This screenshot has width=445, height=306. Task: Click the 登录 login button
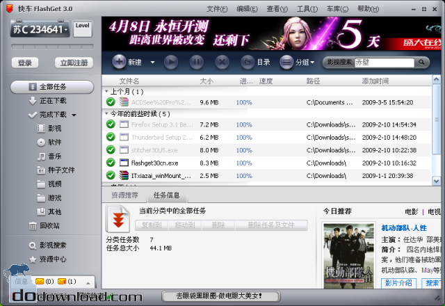(x=25, y=63)
